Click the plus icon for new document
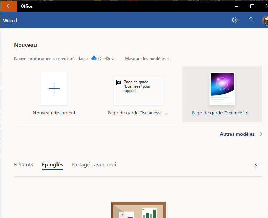The width and height of the screenshot is (268, 218). [x=54, y=89]
